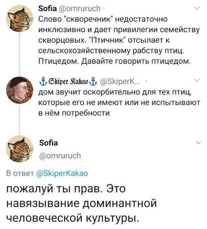Expand the chevron on Sofia's bottom reply
The height and width of the screenshot is (229, 207).
coord(197,143)
